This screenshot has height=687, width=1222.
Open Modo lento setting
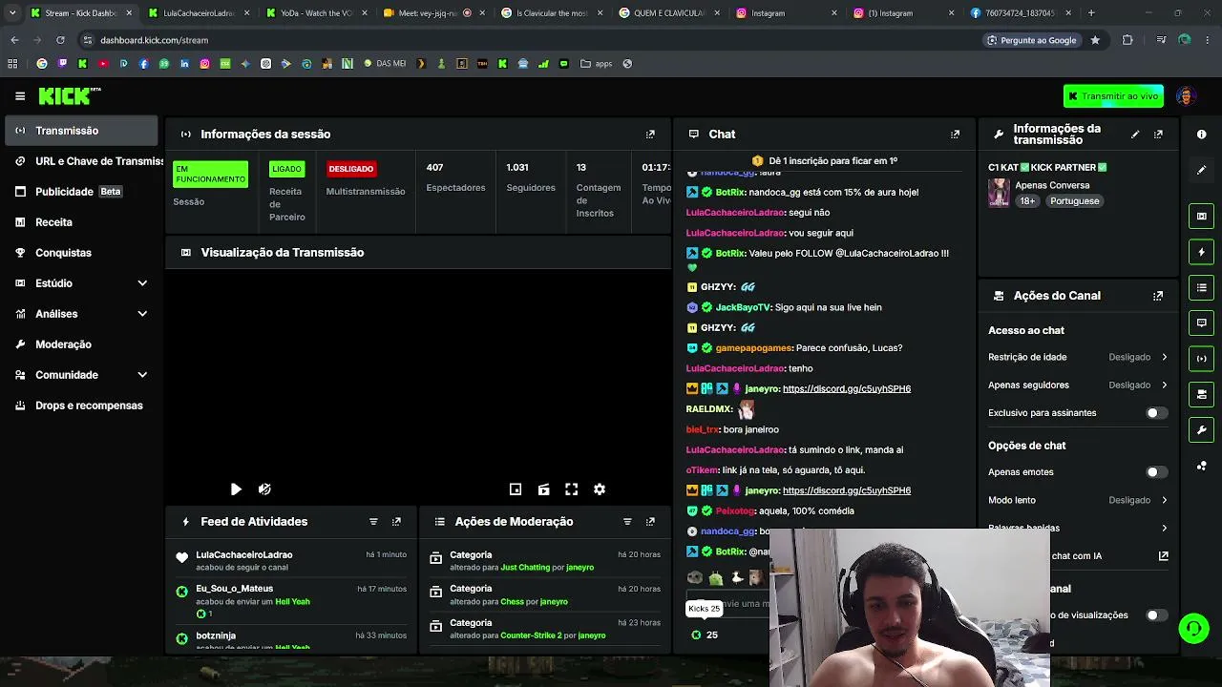point(1078,500)
